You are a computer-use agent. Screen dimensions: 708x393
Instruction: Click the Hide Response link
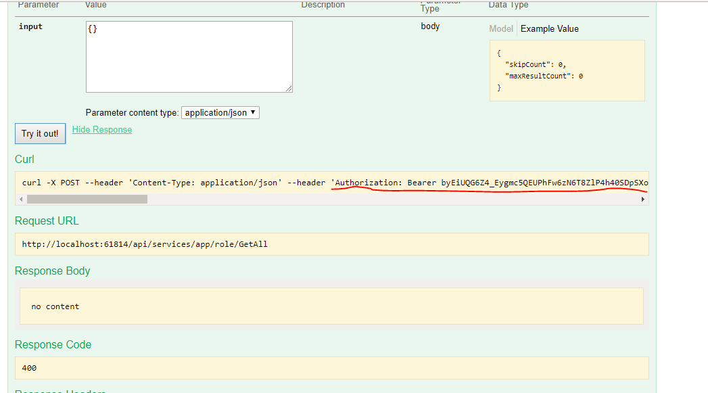point(101,129)
